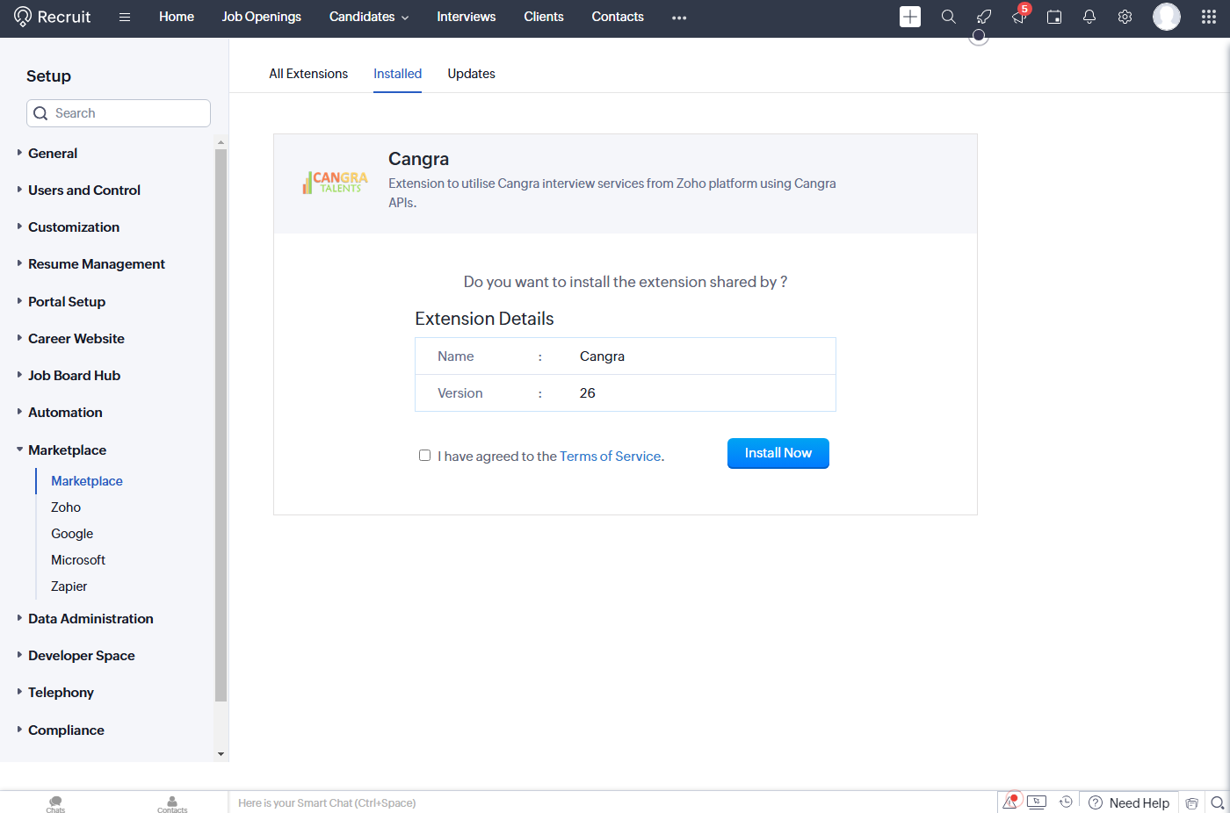Click the Need Help button
1230x813 pixels.
coord(1129,802)
